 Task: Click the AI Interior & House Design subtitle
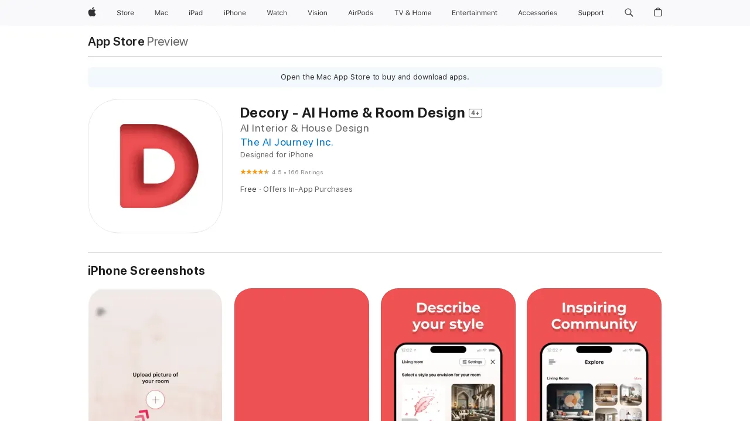point(305,128)
